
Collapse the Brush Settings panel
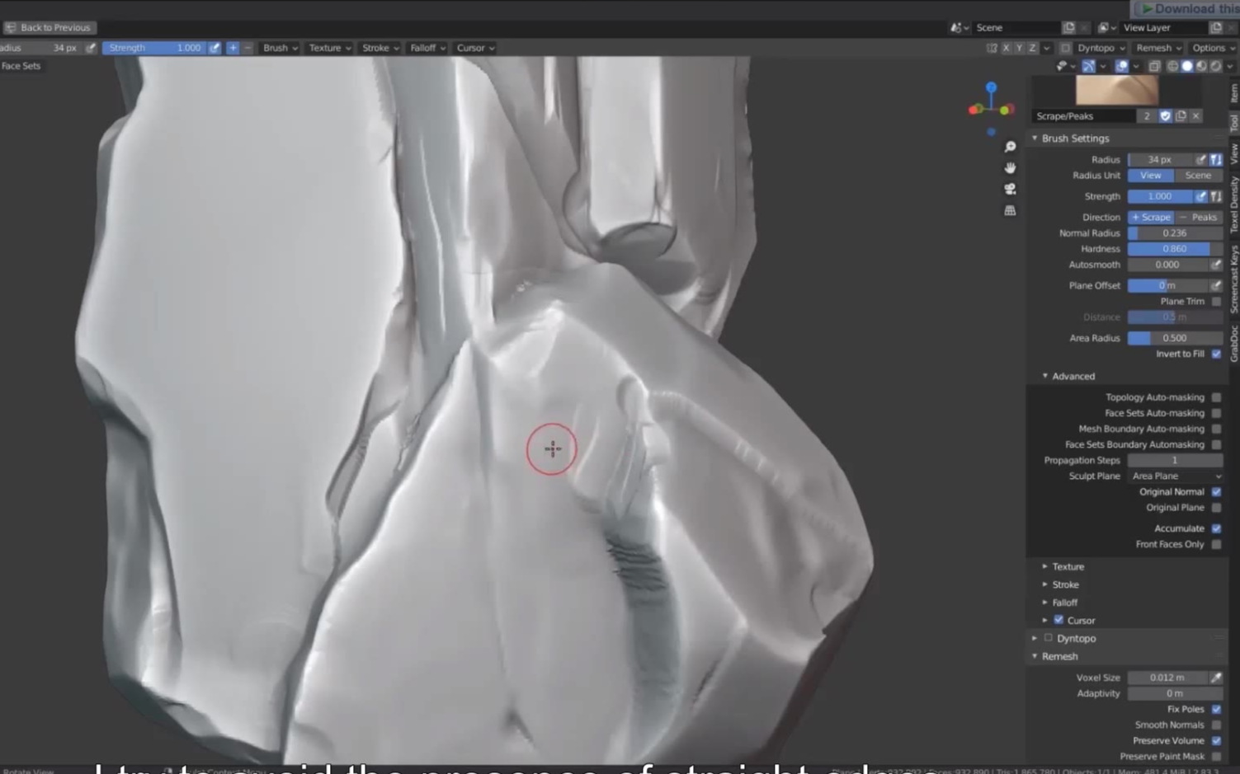(1074, 138)
